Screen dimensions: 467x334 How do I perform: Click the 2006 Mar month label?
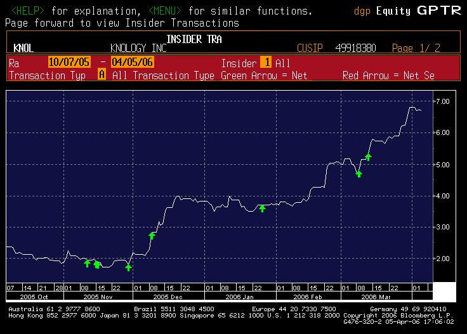376,297
